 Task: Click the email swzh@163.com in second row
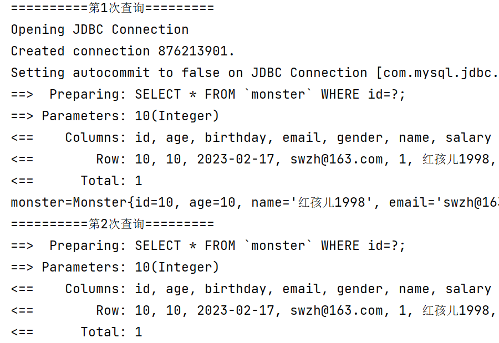coord(337,310)
